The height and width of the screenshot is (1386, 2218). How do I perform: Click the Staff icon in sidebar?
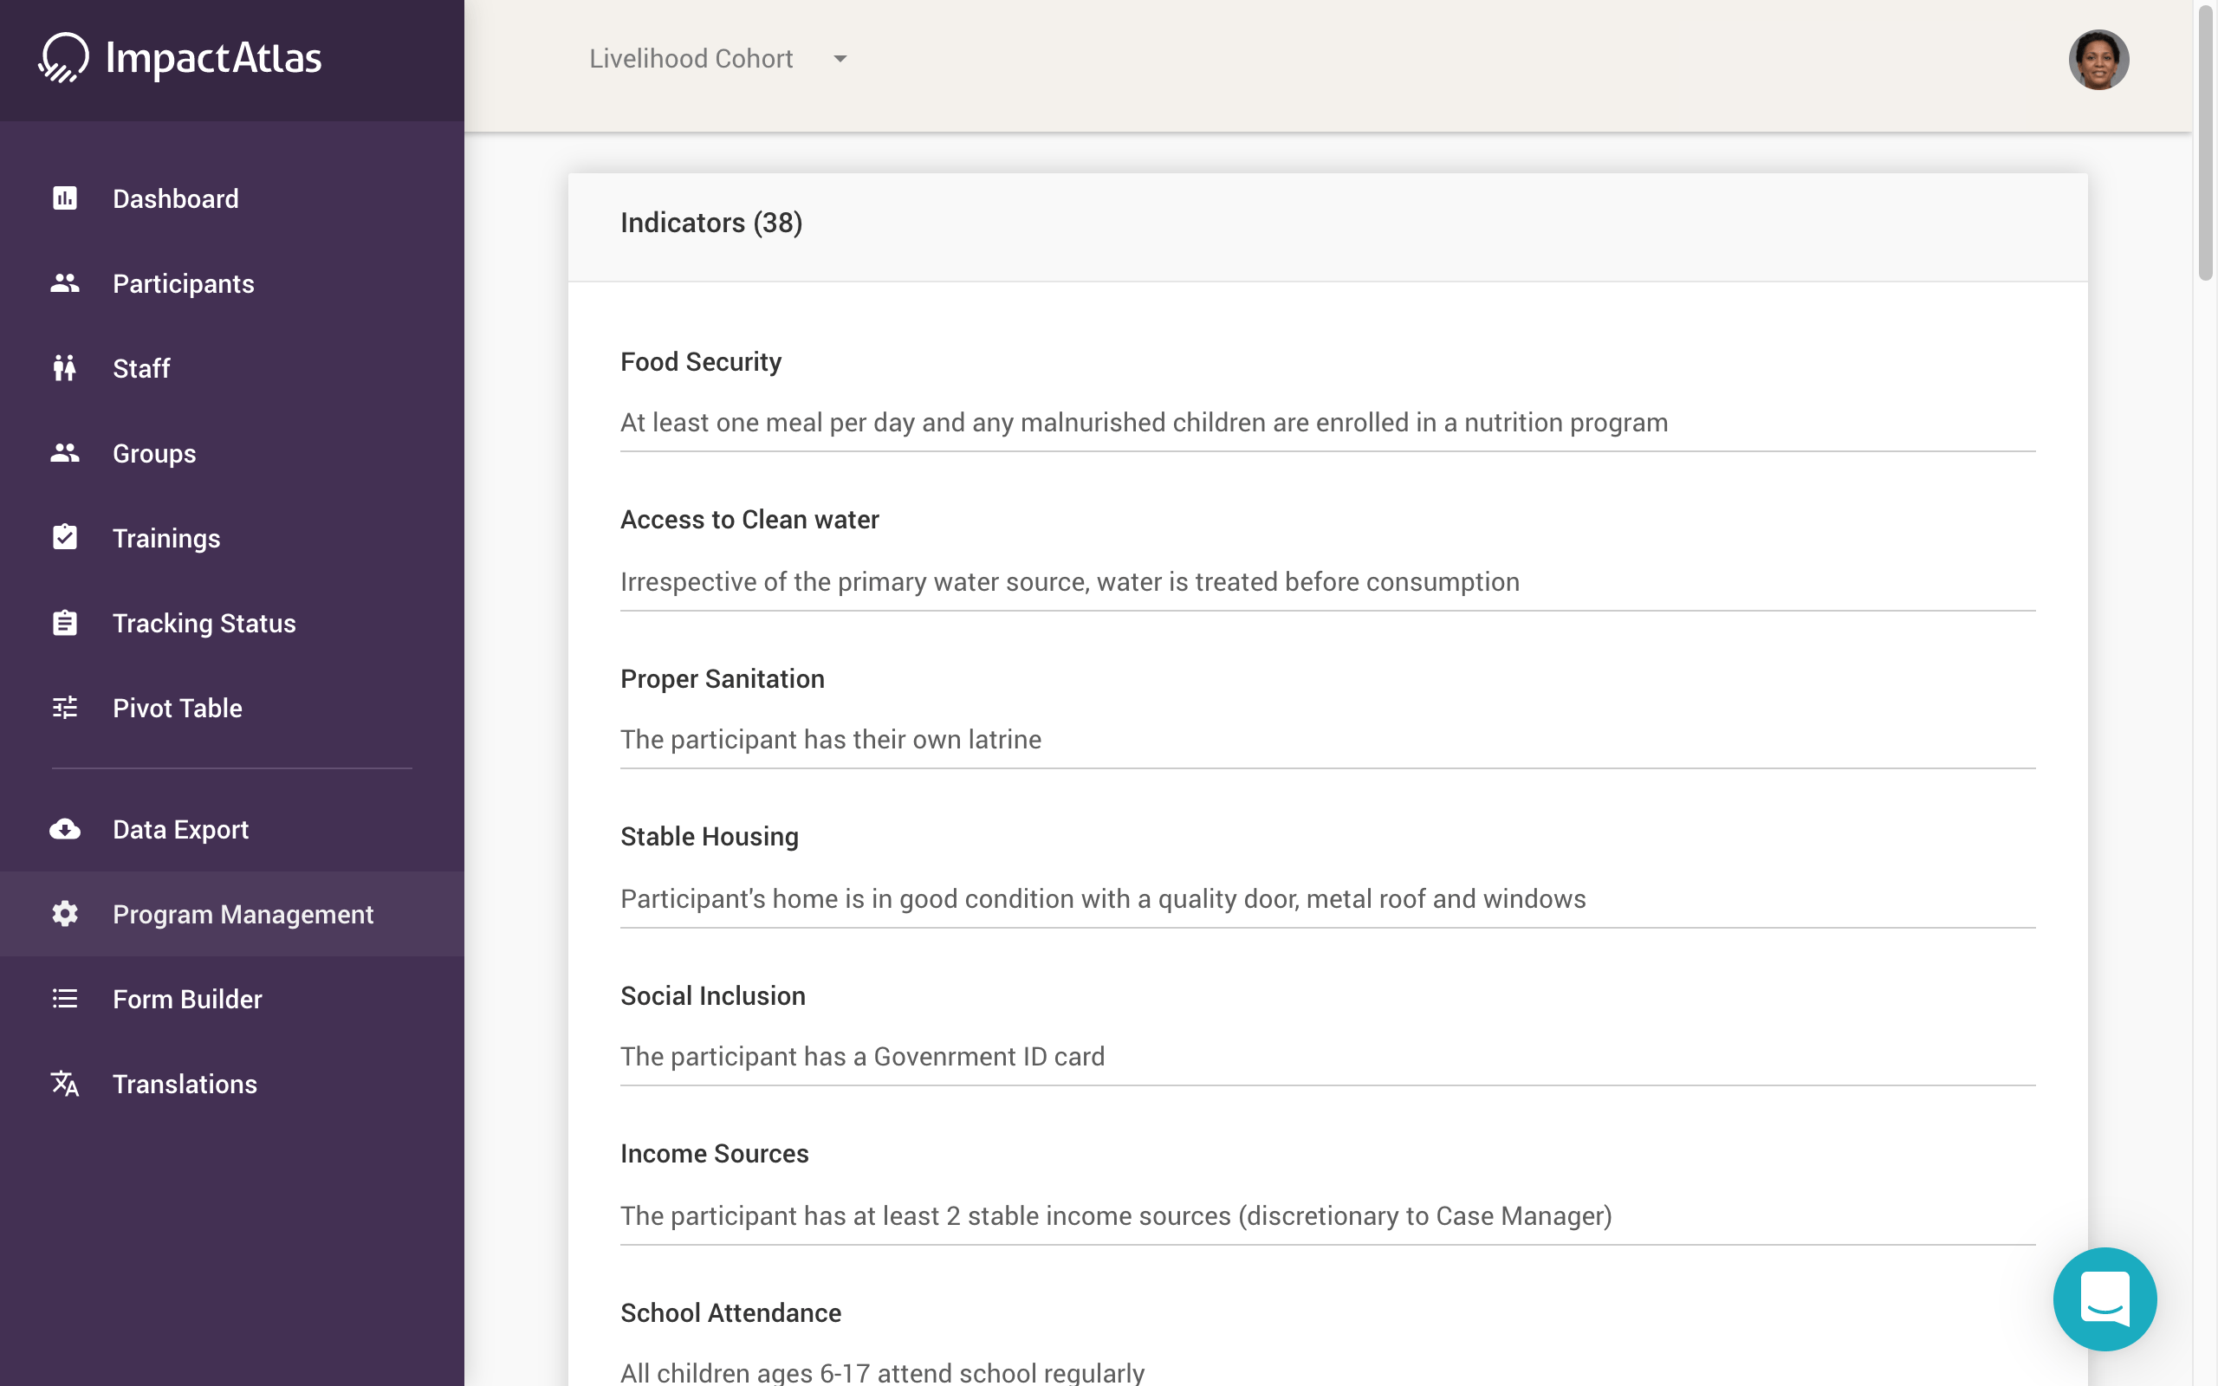[x=65, y=368]
